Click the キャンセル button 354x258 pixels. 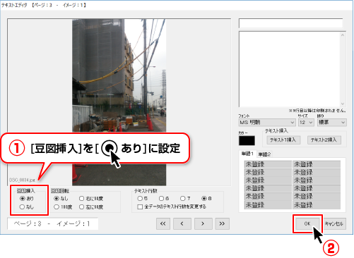click(334, 223)
